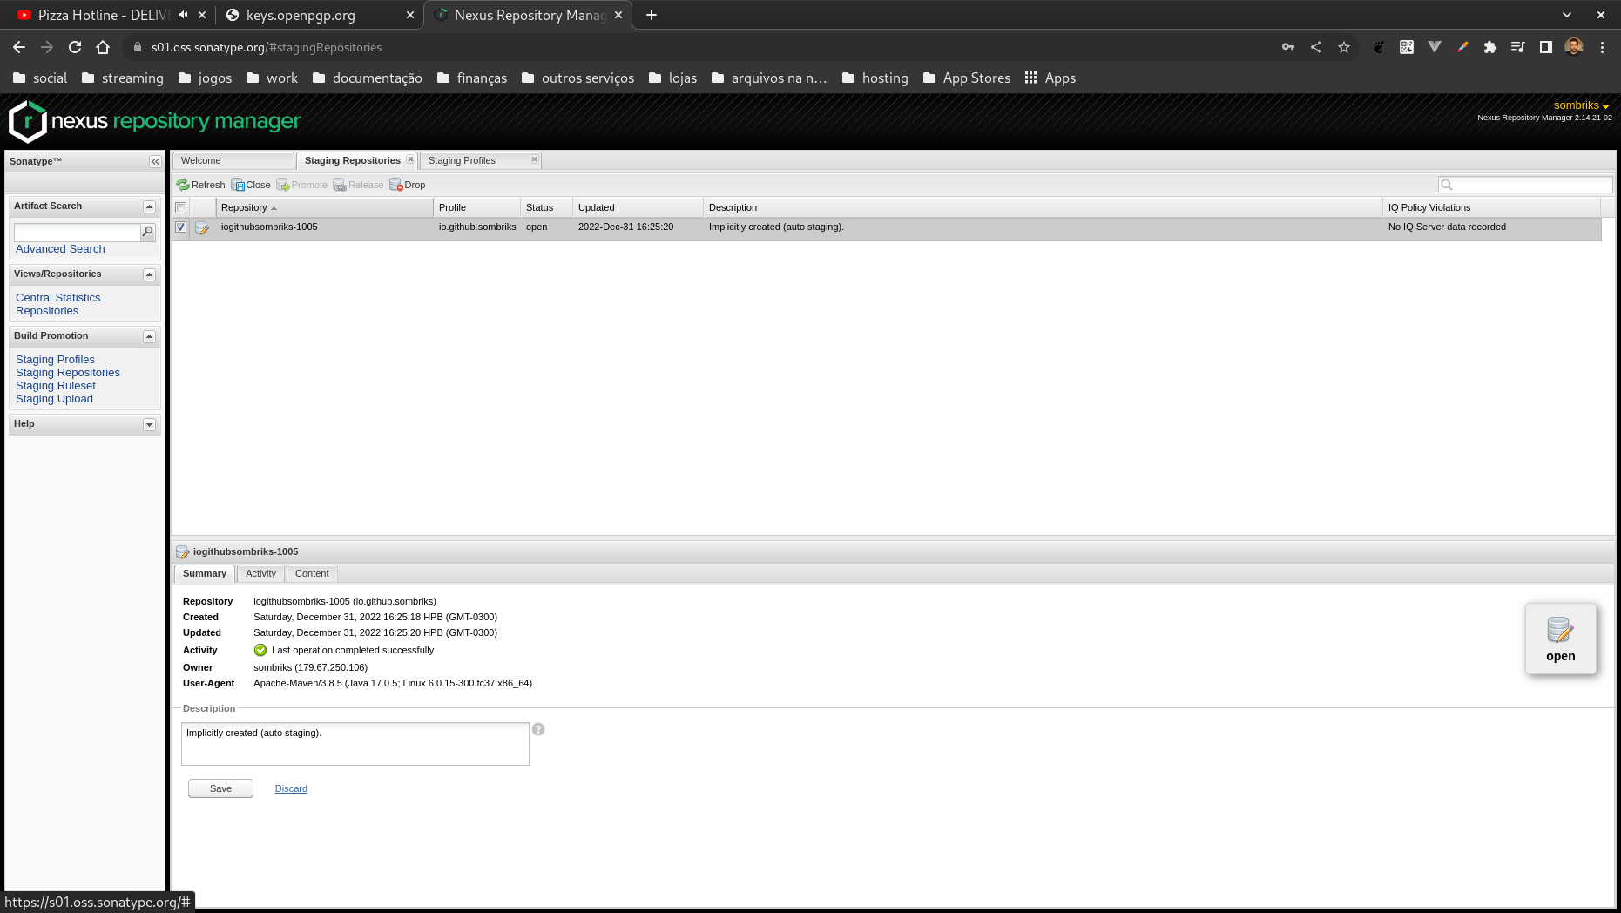
Task: Toggle the select-all checkbox in header row
Action: pos(181,207)
